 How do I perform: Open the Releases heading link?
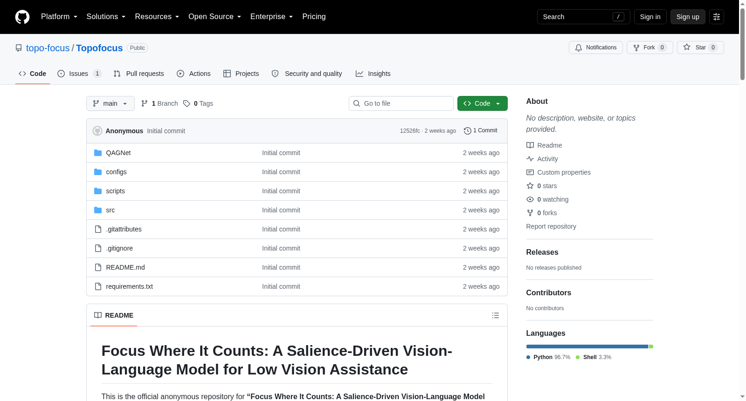click(x=542, y=252)
